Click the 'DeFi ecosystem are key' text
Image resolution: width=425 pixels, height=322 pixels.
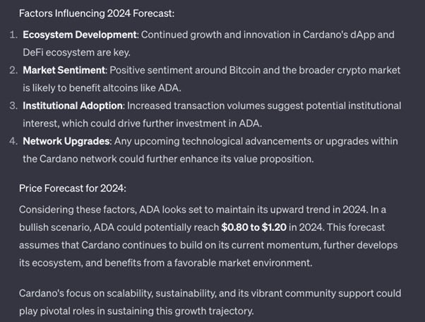76,52
